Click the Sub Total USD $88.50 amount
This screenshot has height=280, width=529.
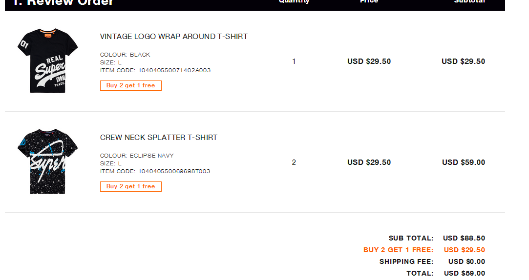point(464,238)
